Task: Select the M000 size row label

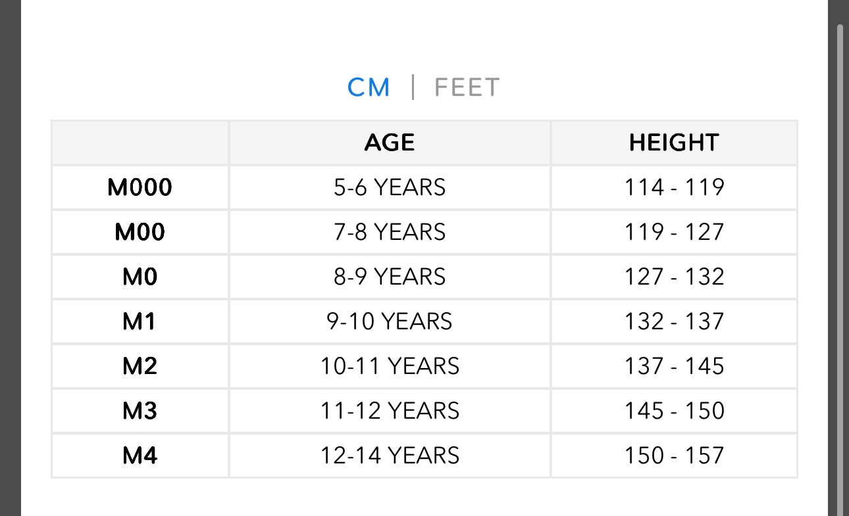Action: click(x=140, y=188)
